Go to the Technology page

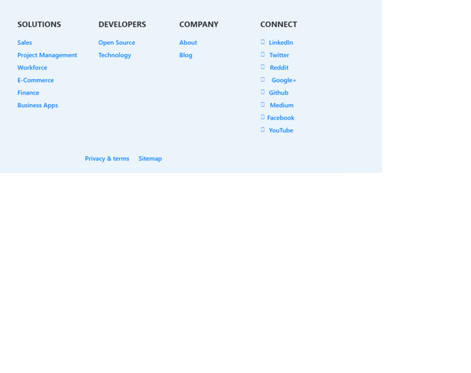point(115,55)
